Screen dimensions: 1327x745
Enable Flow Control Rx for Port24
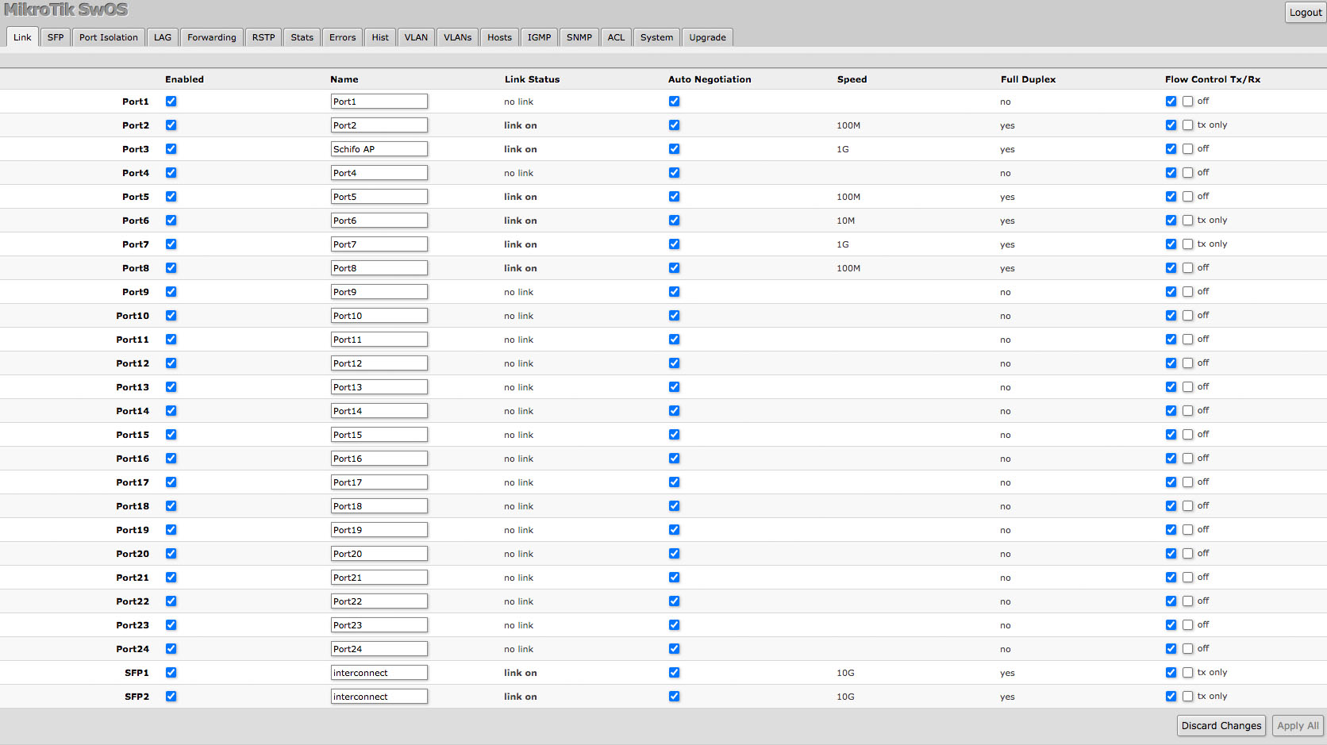[1188, 649]
